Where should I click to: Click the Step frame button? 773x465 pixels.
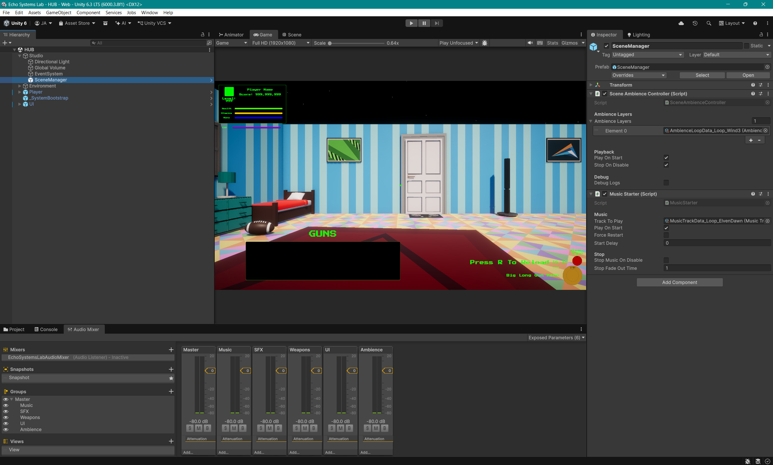pos(437,23)
